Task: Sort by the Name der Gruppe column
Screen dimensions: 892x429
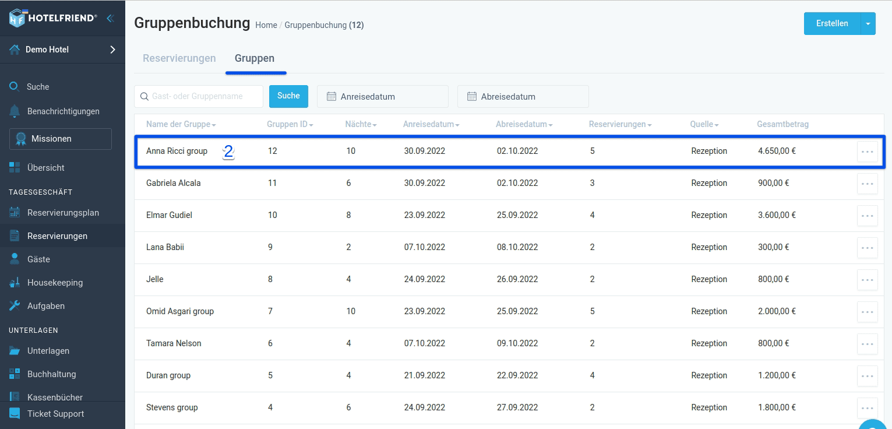Action: pyautogui.click(x=181, y=124)
